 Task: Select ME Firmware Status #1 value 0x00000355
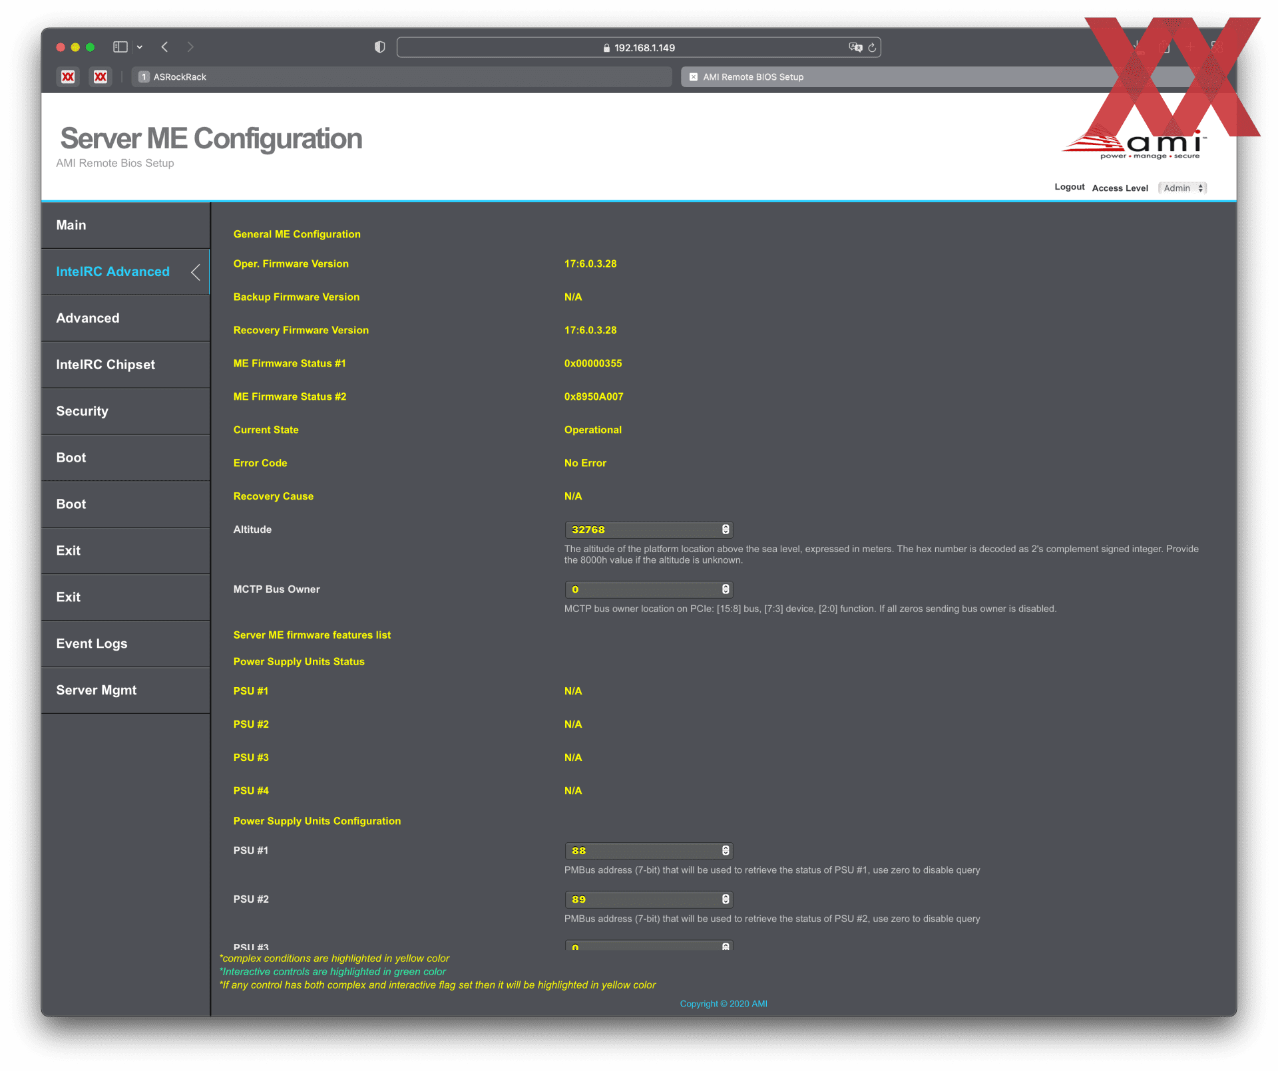pyautogui.click(x=593, y=364)
